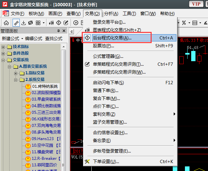Click the scroll up arrow of tree panel

pyautogui.click(x=64, y=47)
